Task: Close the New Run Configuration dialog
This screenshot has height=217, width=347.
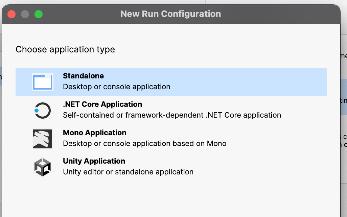Action: click(11, 15)
